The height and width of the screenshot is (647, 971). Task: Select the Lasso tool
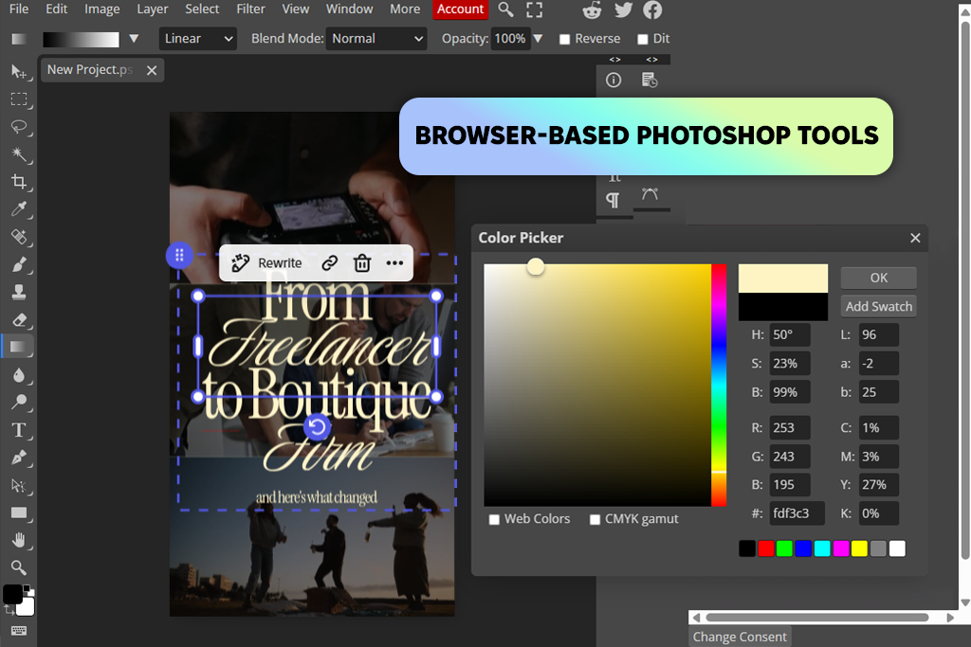19,127
